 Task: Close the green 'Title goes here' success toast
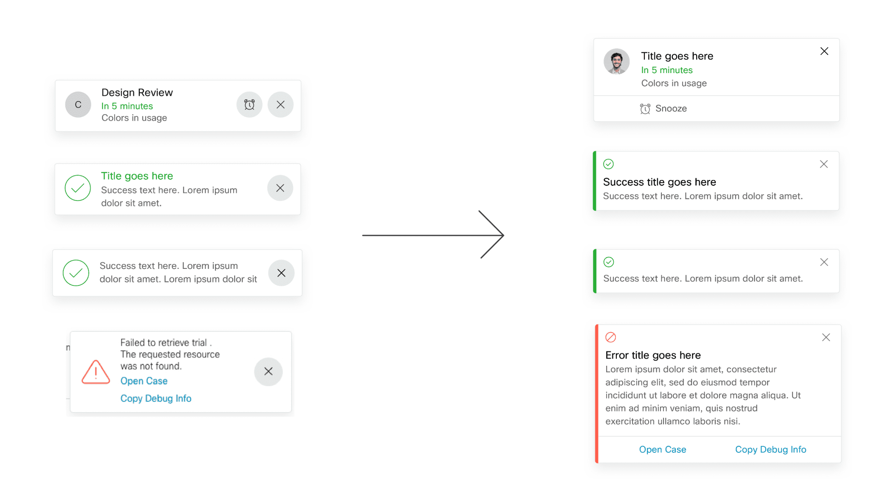point(280,188)
